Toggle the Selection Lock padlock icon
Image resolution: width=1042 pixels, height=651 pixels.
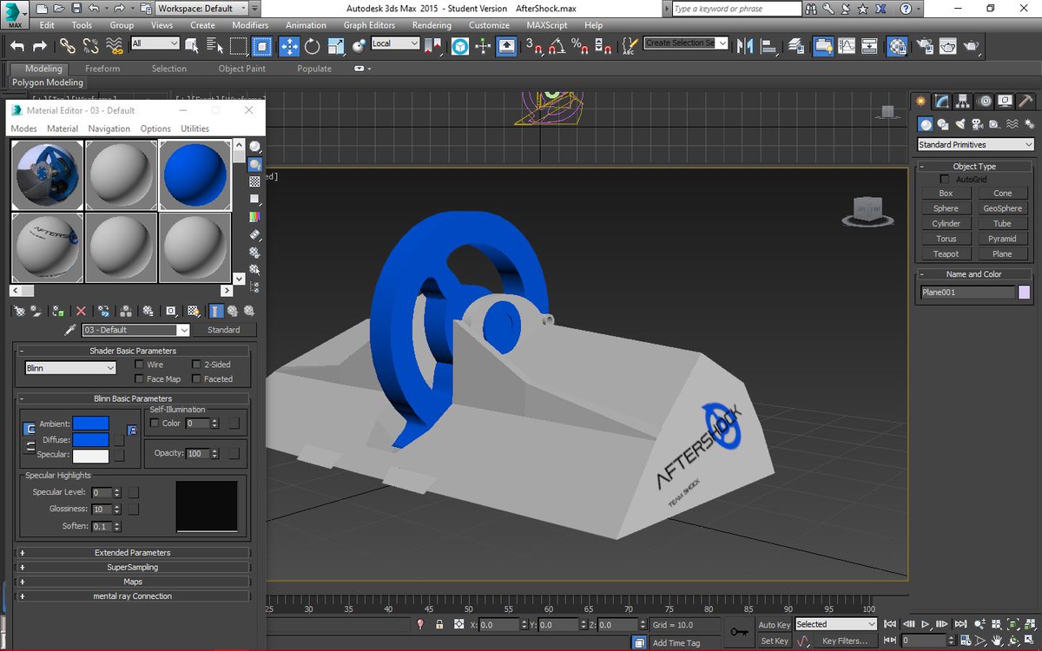(439, 624)
